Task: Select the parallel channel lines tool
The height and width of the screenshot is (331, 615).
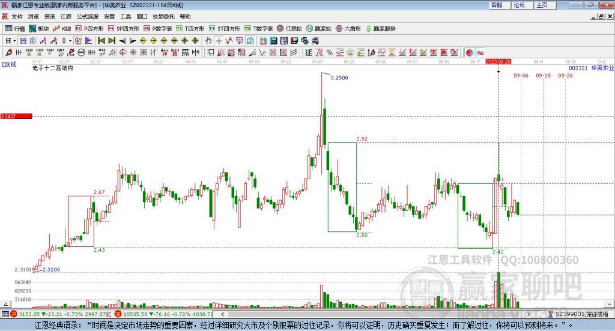Action: click(293, 52)
